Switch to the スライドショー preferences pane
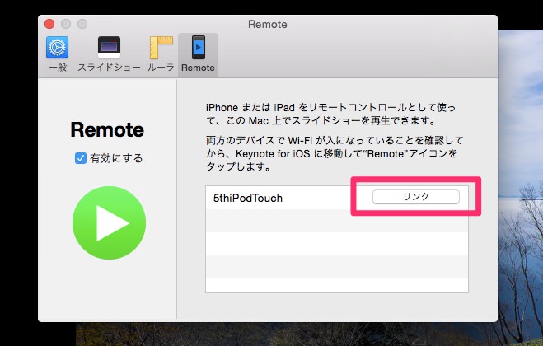The width and height of the screenshot is (543, 346). 109,54
